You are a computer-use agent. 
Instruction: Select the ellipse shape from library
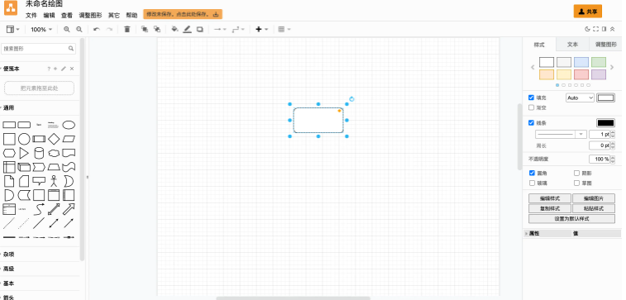click(69, 126)
